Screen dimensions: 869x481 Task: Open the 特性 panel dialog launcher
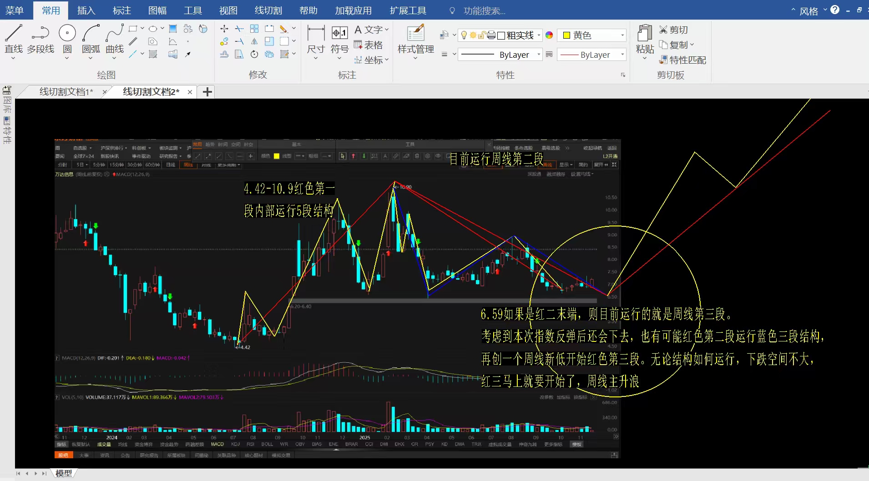click(x=623, y=75)
